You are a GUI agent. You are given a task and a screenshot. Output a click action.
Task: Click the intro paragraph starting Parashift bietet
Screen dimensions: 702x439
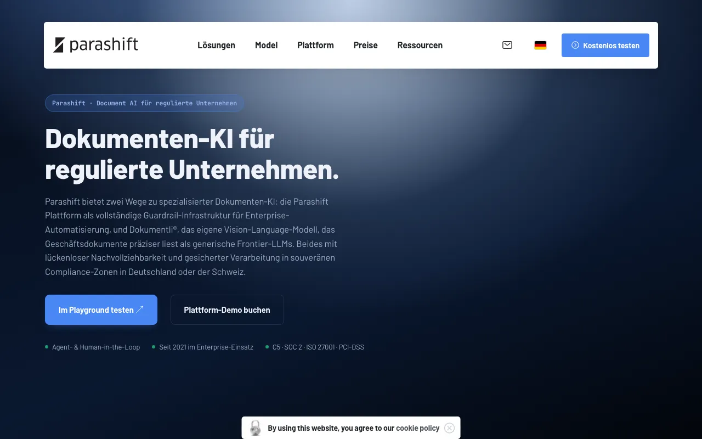click(191, 237)
